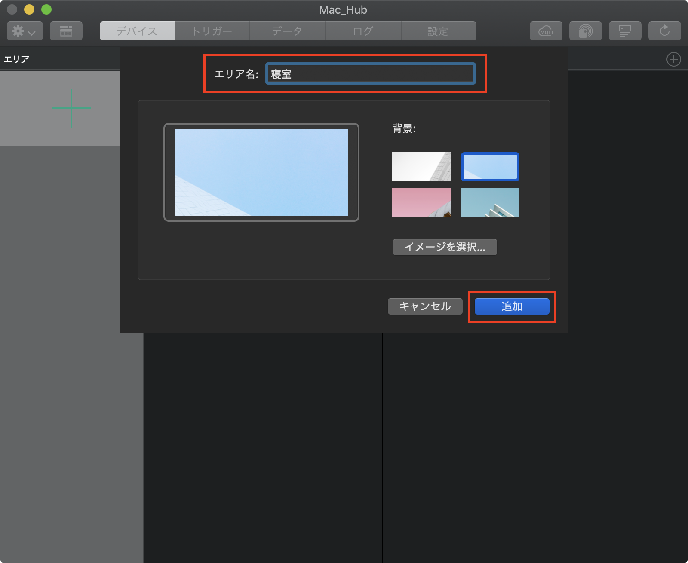Screen dimensions: 688x563
Task: Click the yellow minimize window button
Action: coord(29,9)
